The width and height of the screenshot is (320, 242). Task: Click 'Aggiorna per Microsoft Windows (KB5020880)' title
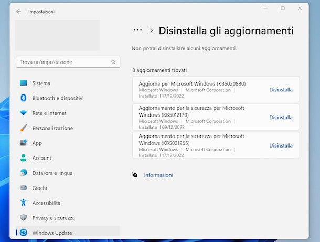[192, 84]
